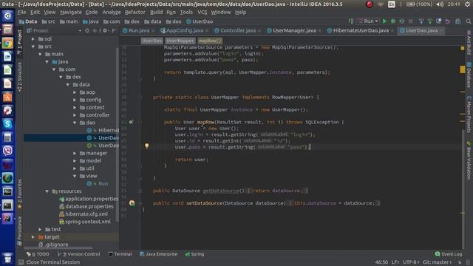
Task: Switch to the Controller.java tab
Action: (x=238, y=30)
